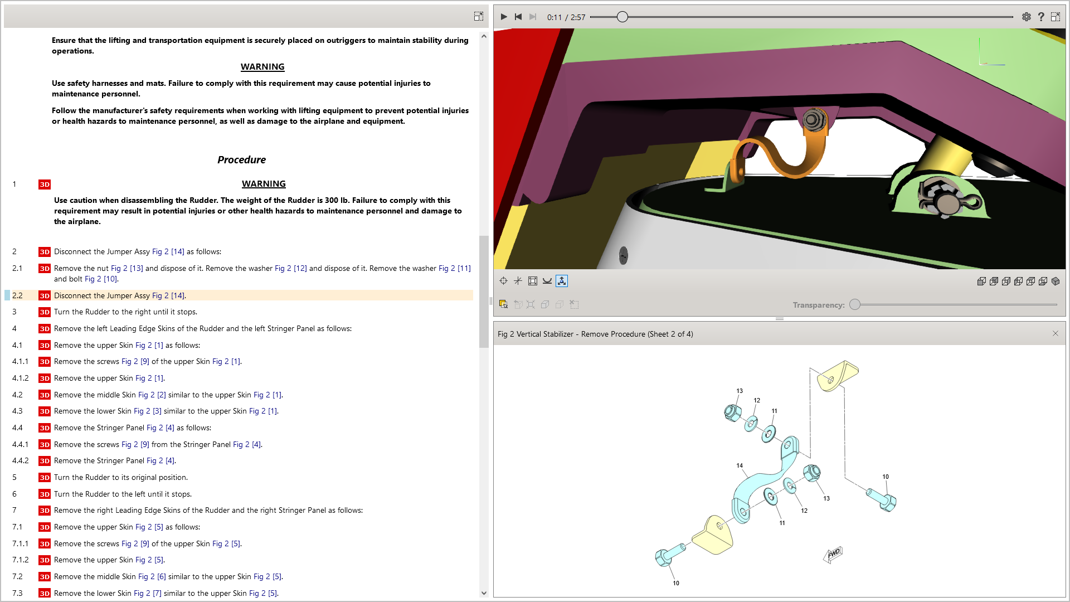The image size is (1070, 602).
Task: Scroll down in the procedure text panel
Action: (482, 593)
